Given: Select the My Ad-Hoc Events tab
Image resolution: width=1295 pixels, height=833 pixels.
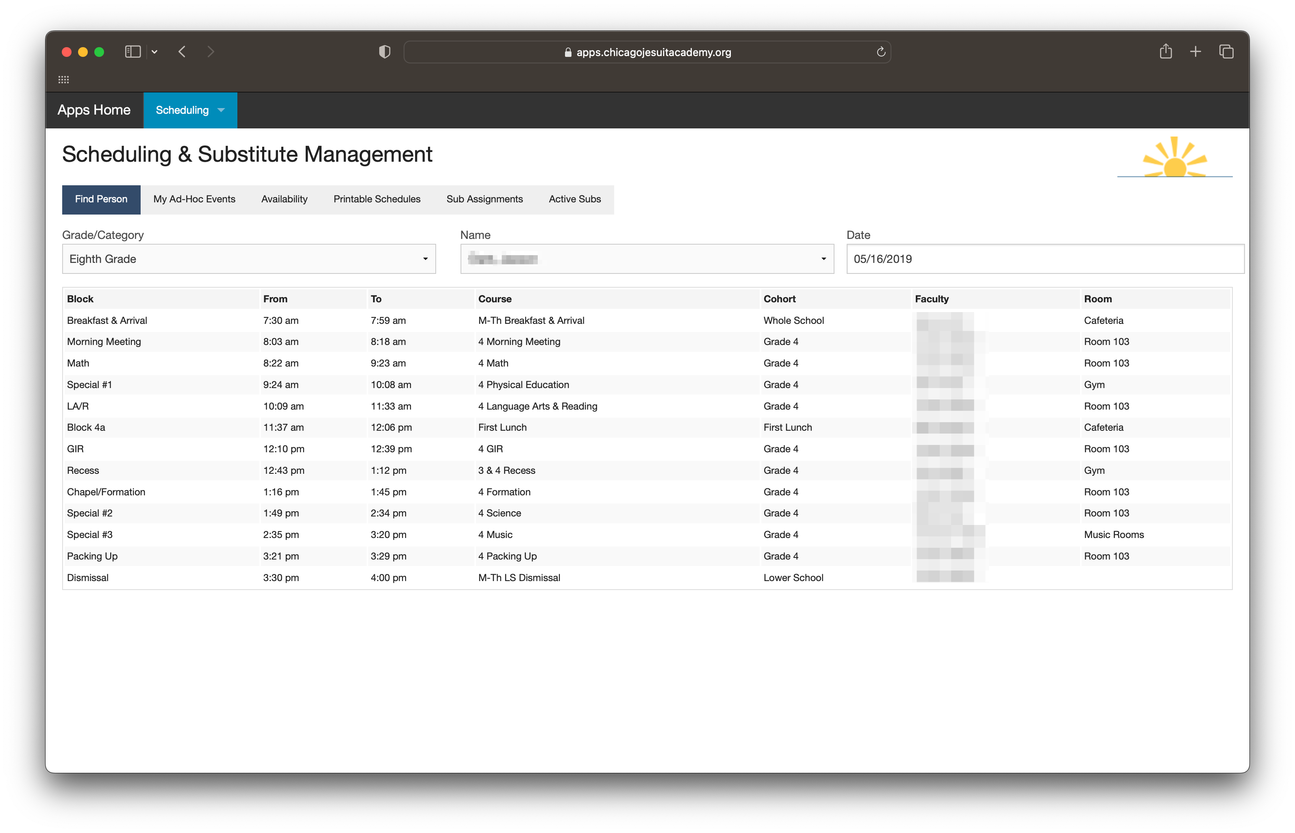Looking at the screenshot, I should tap(194, 200).
